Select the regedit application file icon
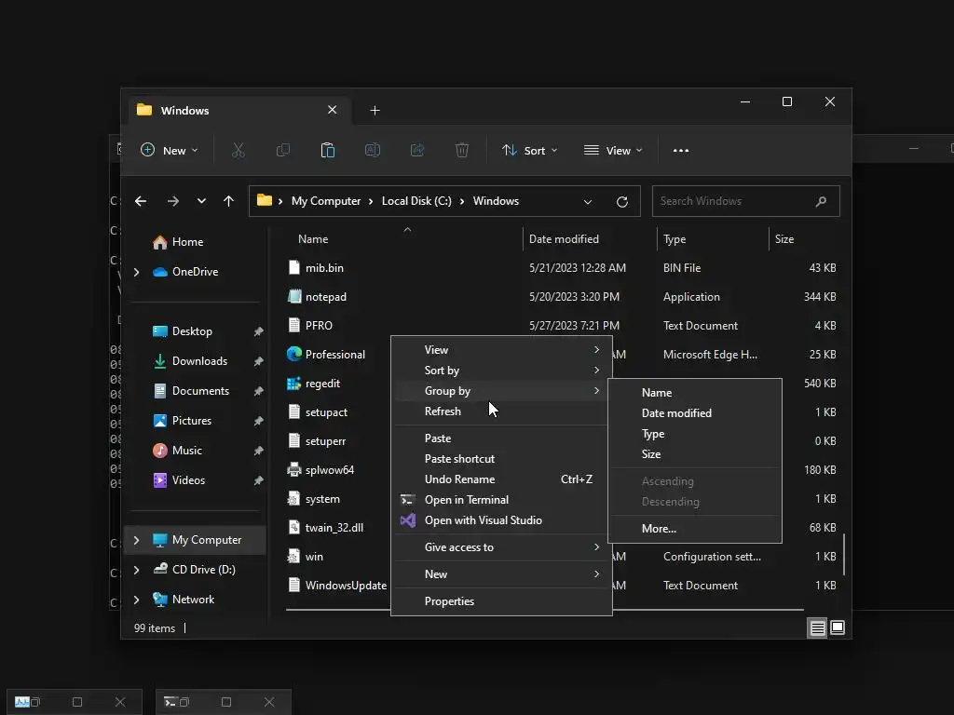 pyautogui.click(x=293, y=384)
